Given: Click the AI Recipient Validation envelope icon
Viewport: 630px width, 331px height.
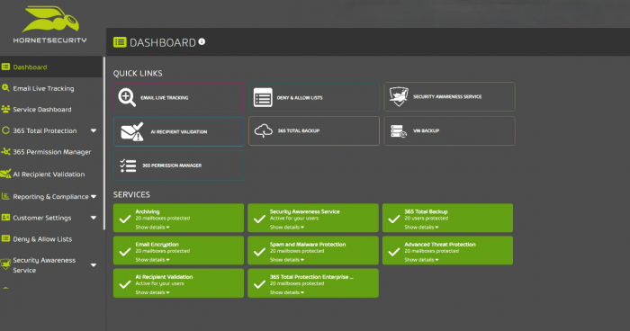Looking at the screenshot, I should (132, 131).
